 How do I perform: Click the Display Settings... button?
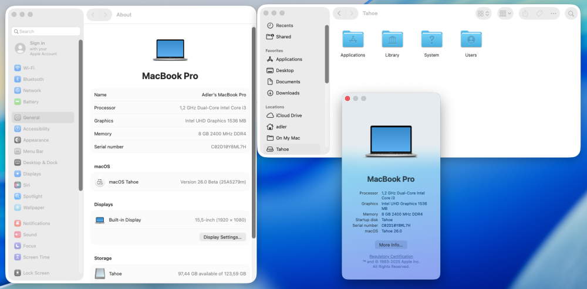point(222,237)
